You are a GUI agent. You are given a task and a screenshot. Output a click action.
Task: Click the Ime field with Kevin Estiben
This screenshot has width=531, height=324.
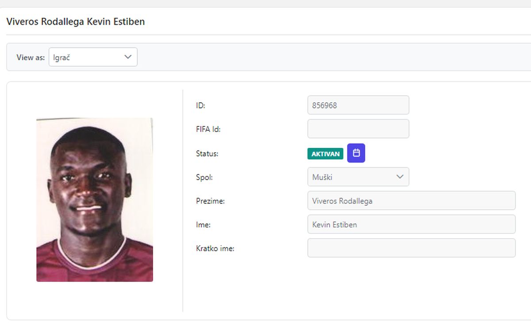click(412, 224)
